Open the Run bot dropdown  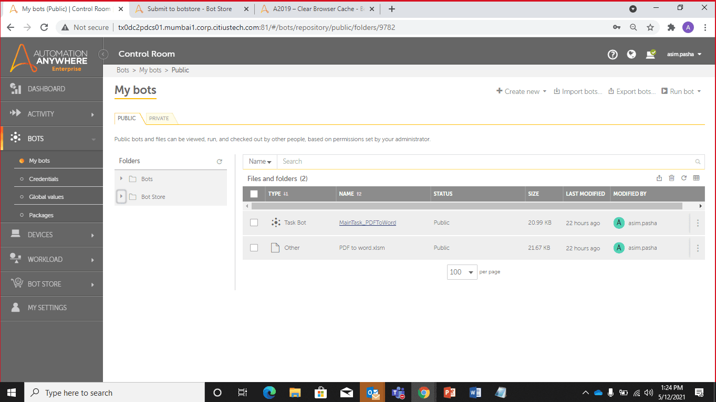pyautogui.click(x=681, y=91)
